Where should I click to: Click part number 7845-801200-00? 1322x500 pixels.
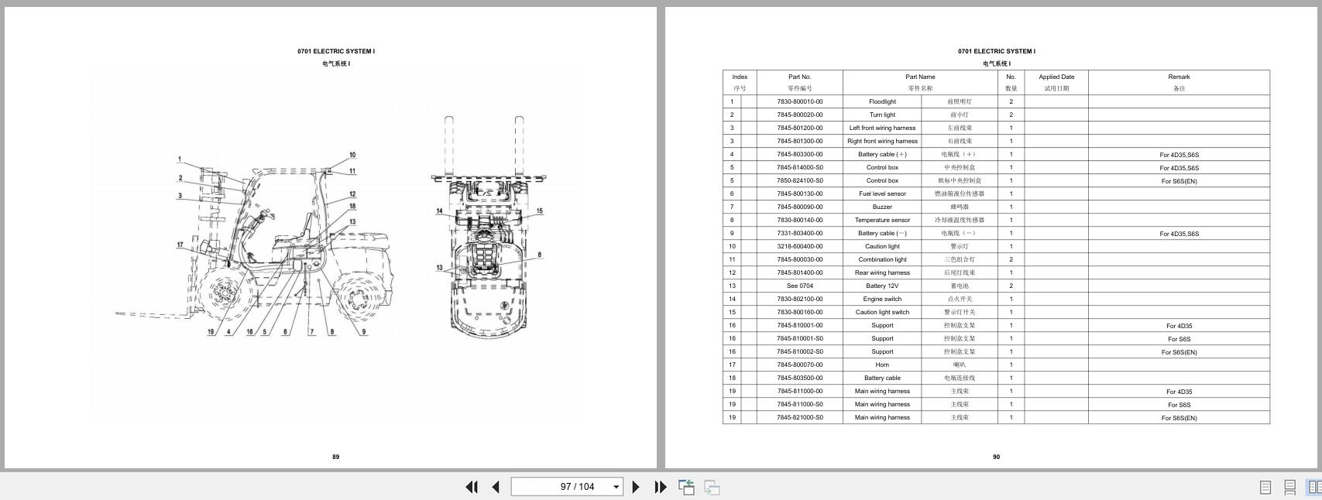800,128
